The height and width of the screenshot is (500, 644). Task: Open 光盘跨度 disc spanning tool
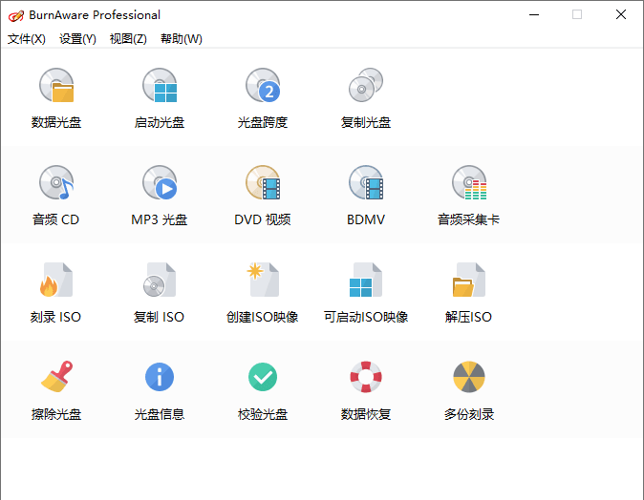pyautogui.click(x=263, y=98)
